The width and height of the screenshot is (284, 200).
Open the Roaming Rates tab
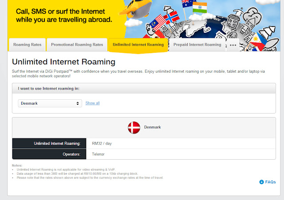coord(28,44)
